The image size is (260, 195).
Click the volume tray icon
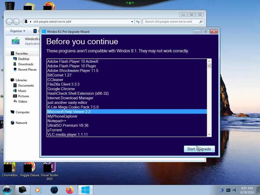coord(234,190)
